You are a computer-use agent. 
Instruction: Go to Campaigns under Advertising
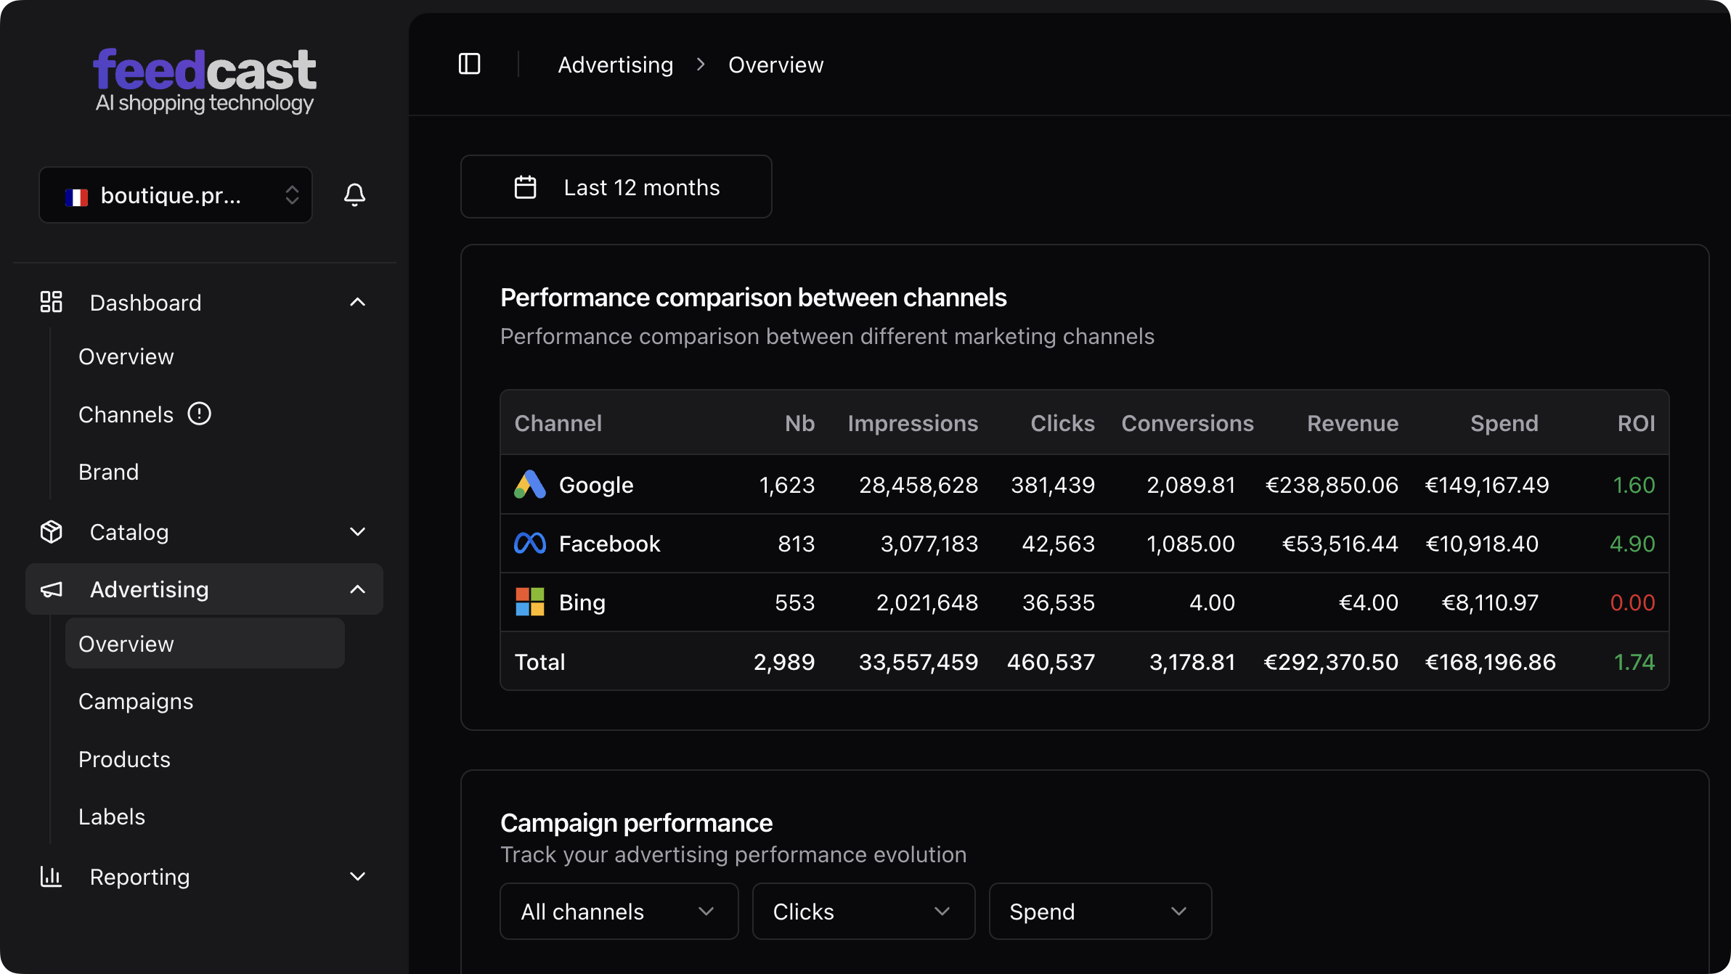click(136, 701)
